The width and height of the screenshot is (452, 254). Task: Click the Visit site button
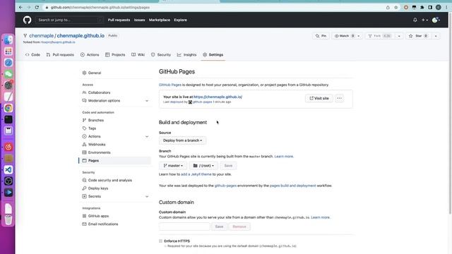(x=319, y=98)
